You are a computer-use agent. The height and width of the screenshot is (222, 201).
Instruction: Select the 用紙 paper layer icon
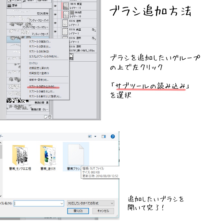71,56
